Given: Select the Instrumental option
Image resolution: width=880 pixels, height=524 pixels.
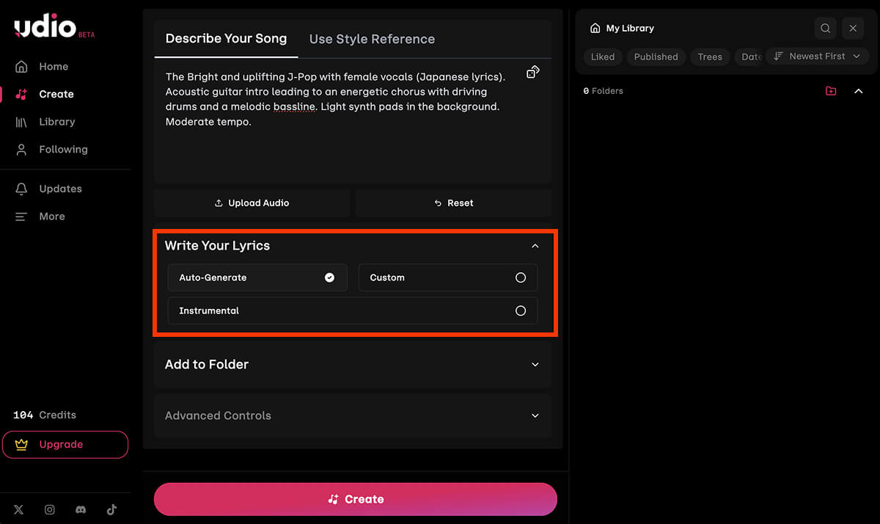Looking at the screenshot, I should (353, 310).
